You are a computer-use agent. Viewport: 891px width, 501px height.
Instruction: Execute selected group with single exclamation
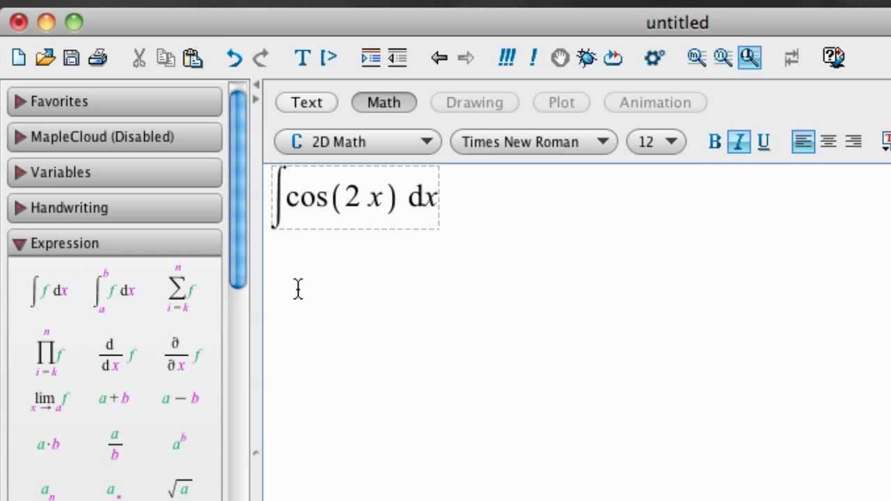[533, 58]
